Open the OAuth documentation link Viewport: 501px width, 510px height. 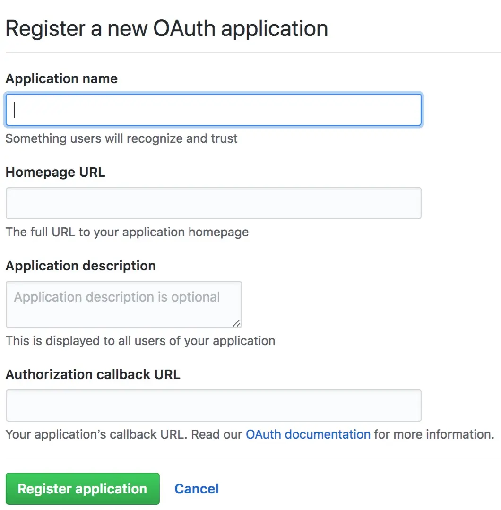[x=308, y=434]
